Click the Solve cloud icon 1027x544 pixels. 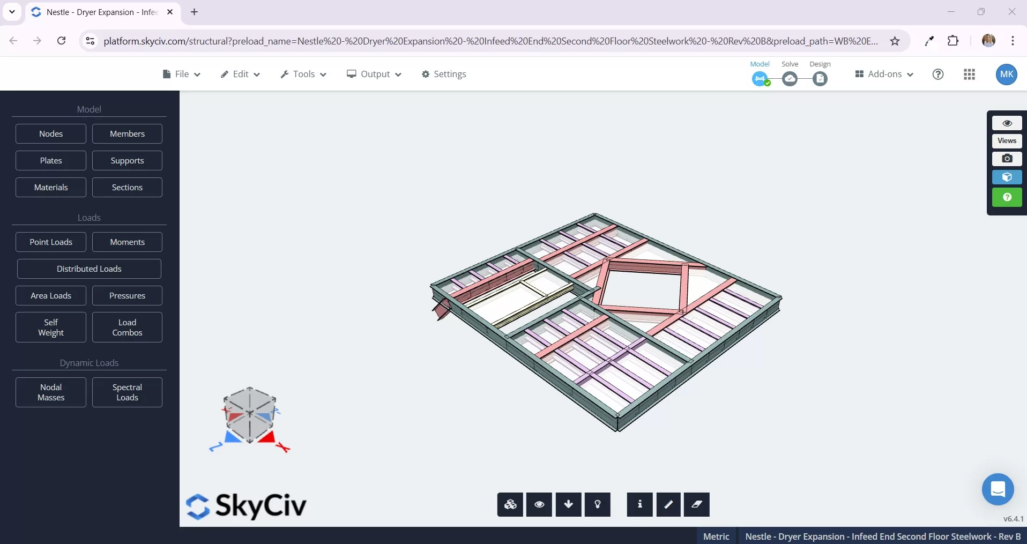coord(790,79)
